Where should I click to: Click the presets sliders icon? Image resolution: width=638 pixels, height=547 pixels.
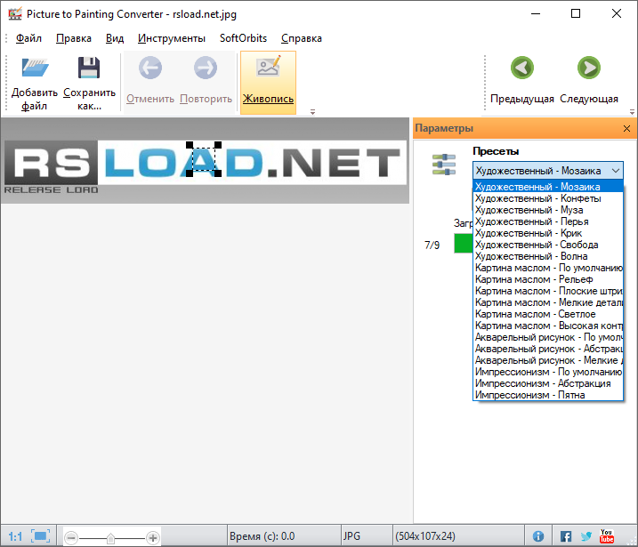444,165
